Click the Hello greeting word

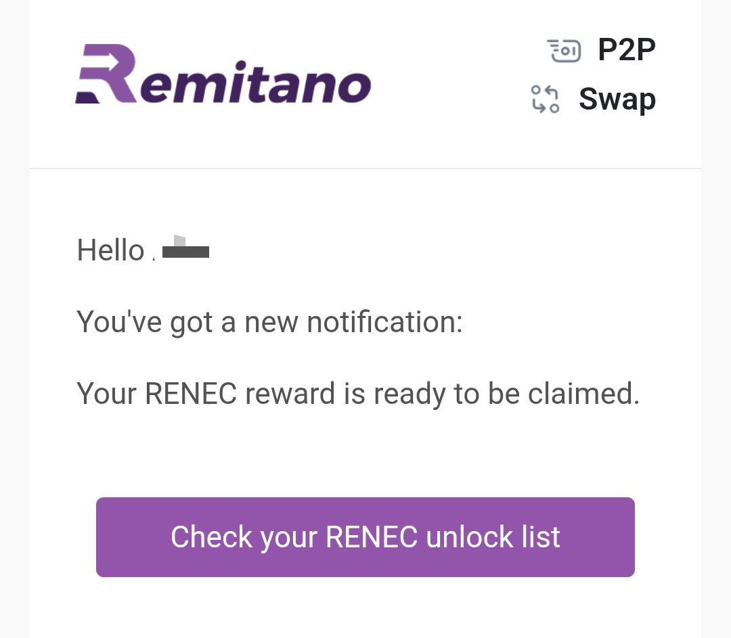[110, 251]
